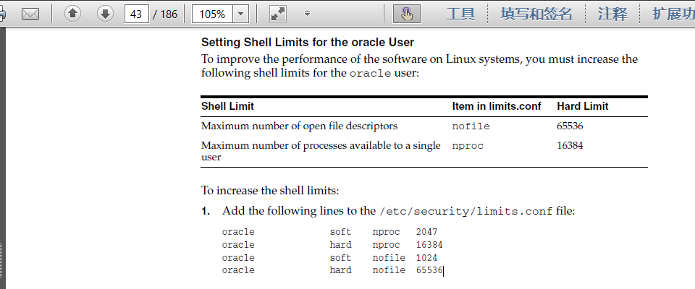The height and width of the screenshot is (289, 695).
Task: Click the "Shell Limit" column header text
Action: pyautogui.click(x=227, y=106)
